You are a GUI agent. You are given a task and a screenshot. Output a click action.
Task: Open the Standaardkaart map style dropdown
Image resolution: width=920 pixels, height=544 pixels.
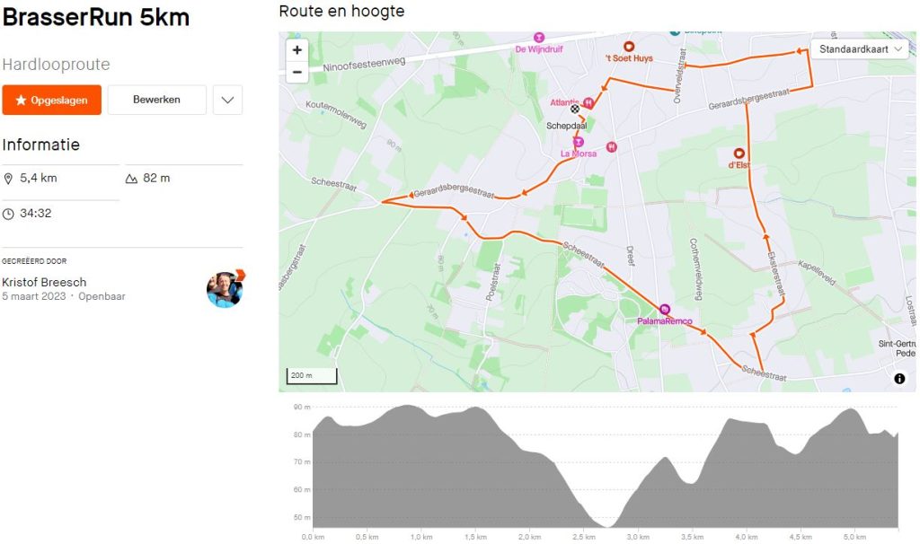(x=860, y=49)
